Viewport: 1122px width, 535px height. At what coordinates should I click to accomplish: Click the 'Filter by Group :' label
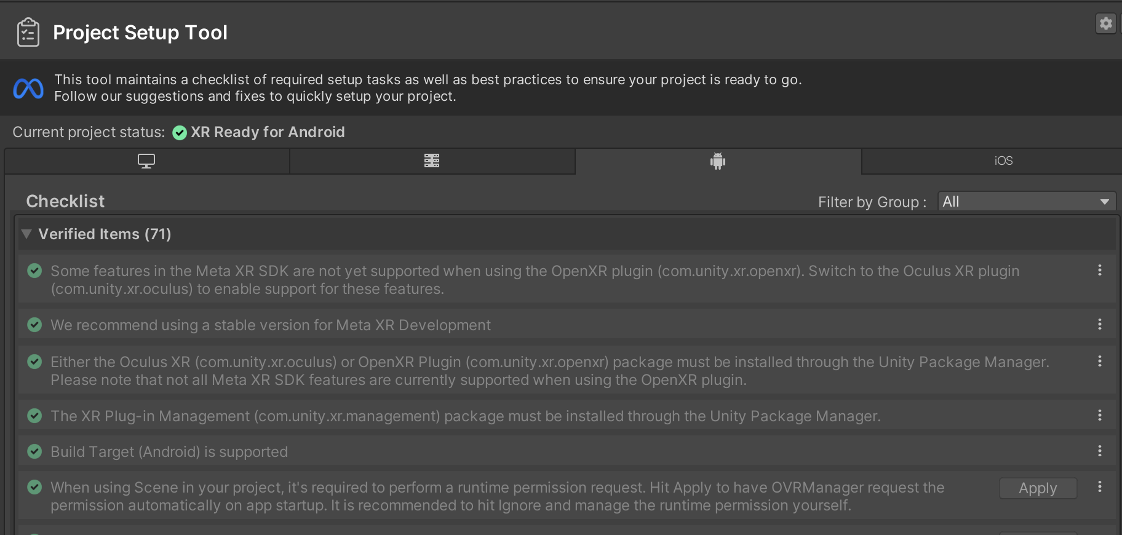(x=872, y=202)
